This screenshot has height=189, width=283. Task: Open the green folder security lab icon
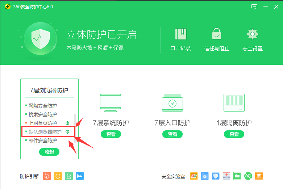237,176
